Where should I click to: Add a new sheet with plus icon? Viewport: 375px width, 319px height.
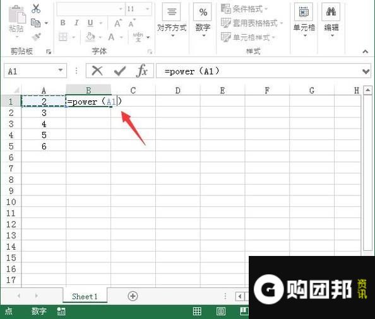pyautogui.click(x=133, y=296)
